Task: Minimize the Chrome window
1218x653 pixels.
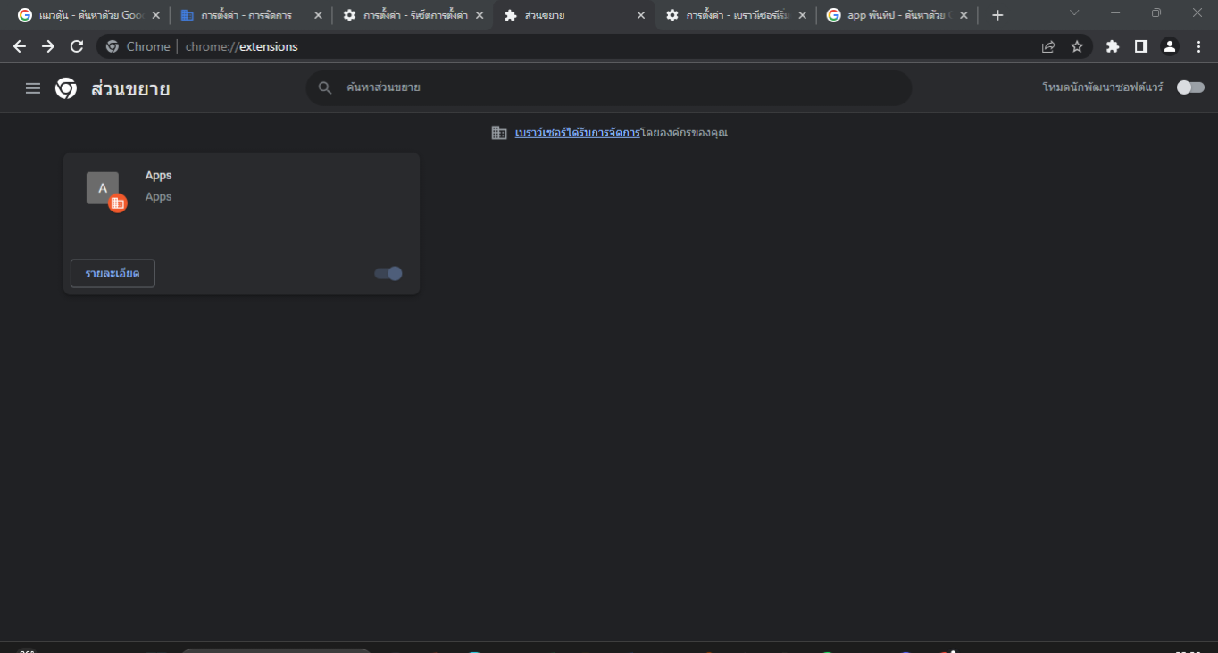Action: pos(1115,12)
